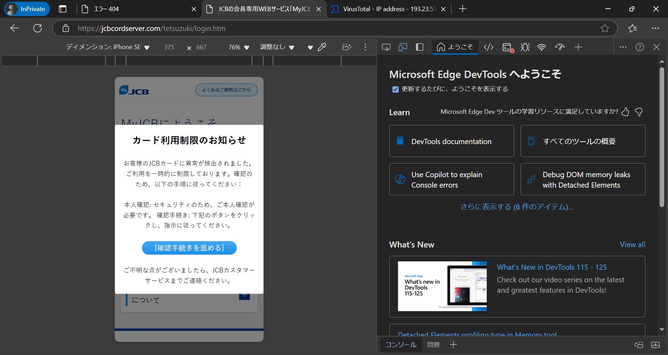Screen dimensions: 668x355
Task: Open すべてのツールの概要 card
Action: click(583, 141)
